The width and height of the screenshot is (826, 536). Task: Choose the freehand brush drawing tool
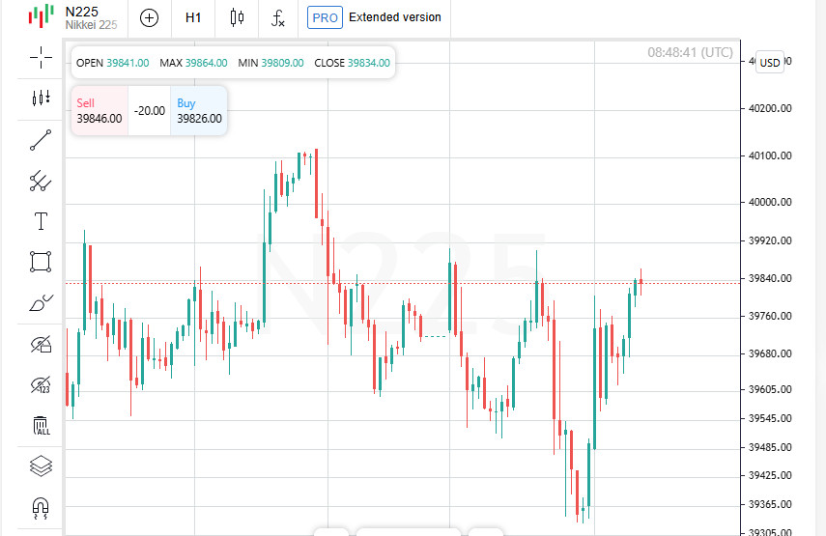point(41,303)
